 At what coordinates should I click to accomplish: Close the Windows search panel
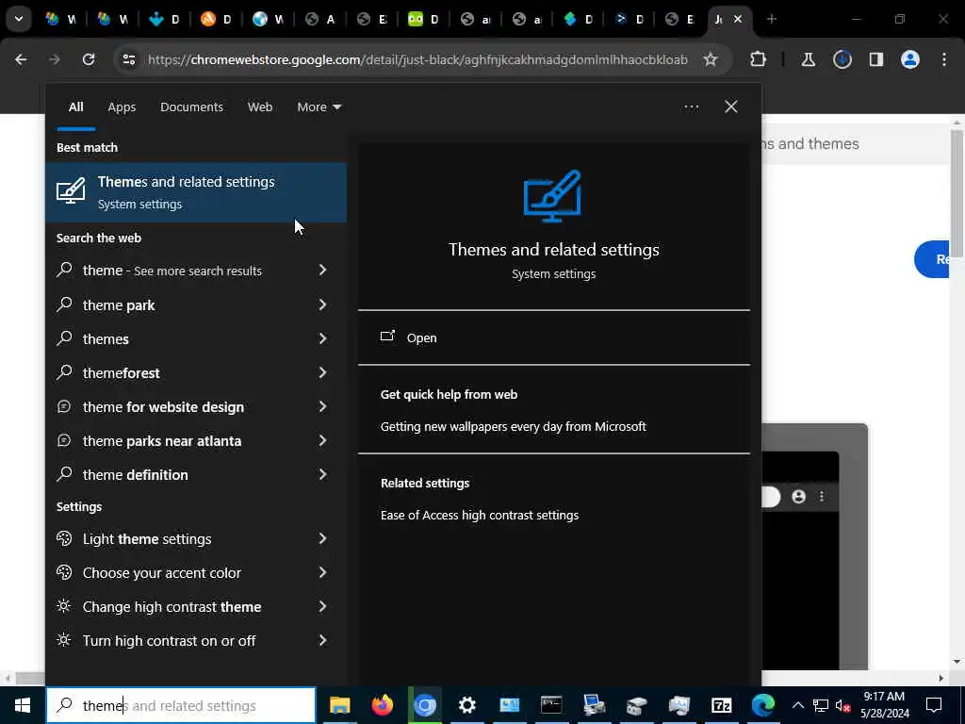click(x=731, y=107)
